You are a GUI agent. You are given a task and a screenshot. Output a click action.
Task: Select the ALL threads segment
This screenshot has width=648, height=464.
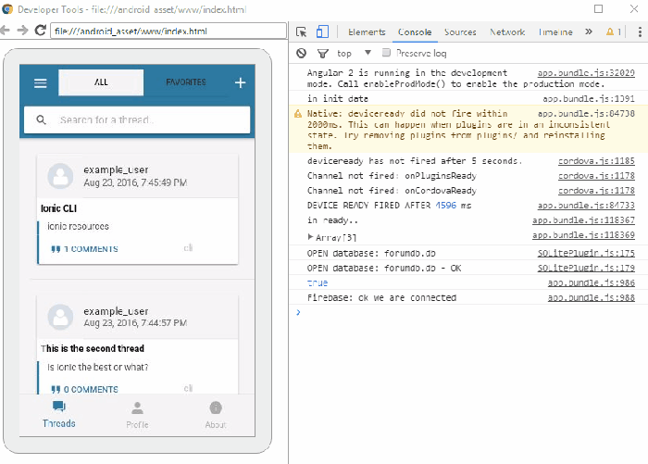[101, 82]
